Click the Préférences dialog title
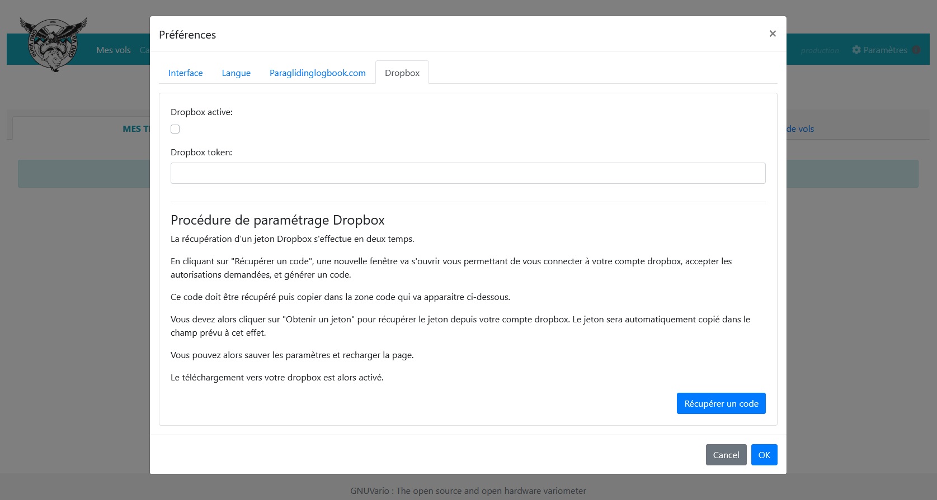Screen dimensions: 937x500 tap(187, 35)
